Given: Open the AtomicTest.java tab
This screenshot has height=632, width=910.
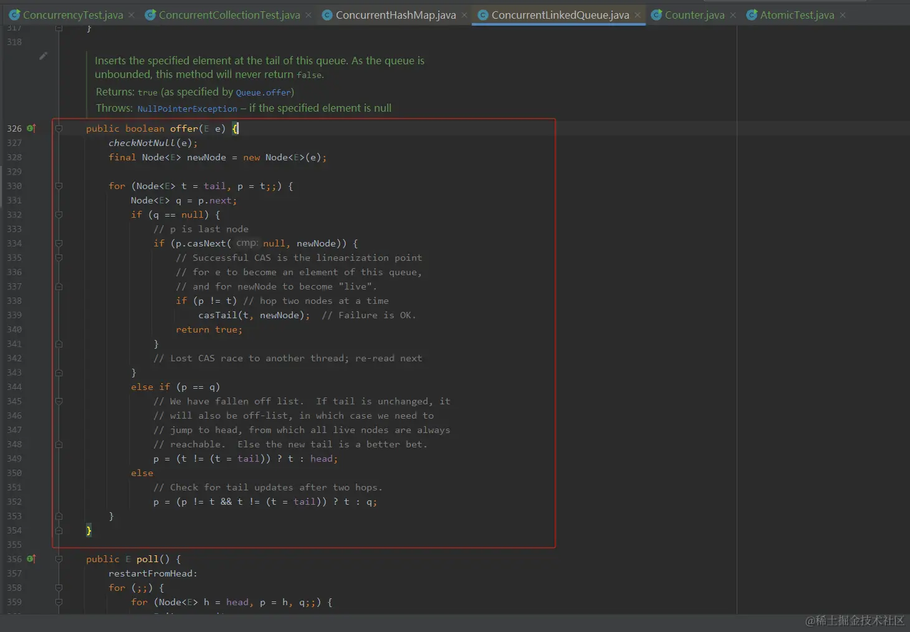Looking at the screenshot, I should 797,15.
